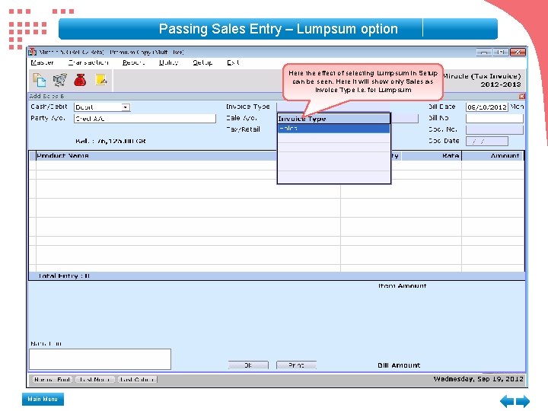Click the Bill No input field

(494, 119)
